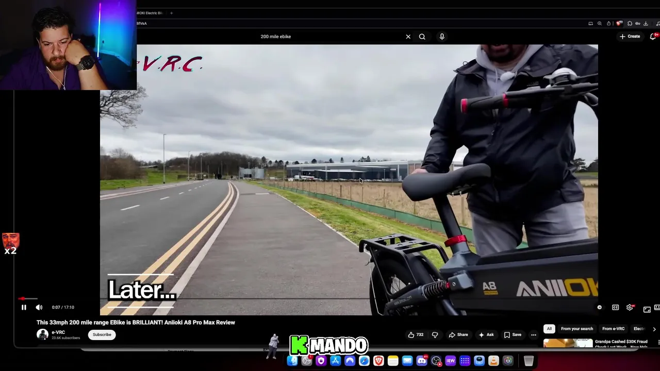Open the three-dot more actions menu

point(534,335)
